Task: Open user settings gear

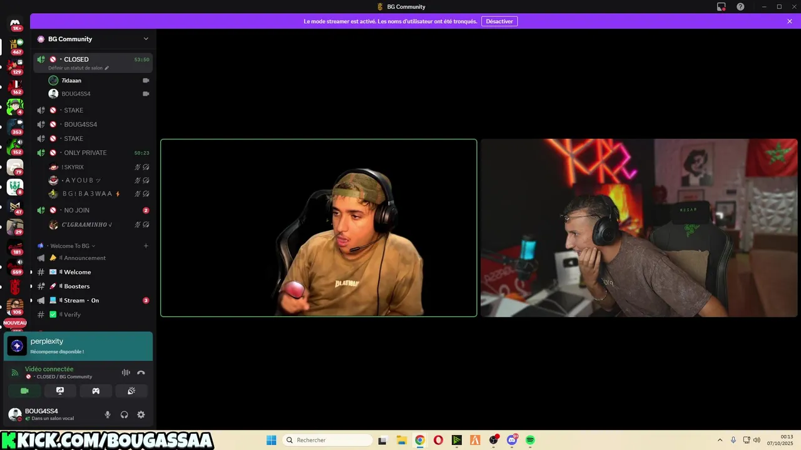Action: pos(141,414)
